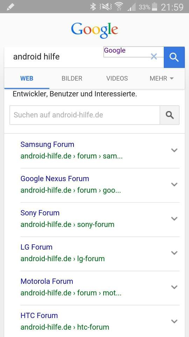Expand the LG Forum result

click(x=174, y=253)
